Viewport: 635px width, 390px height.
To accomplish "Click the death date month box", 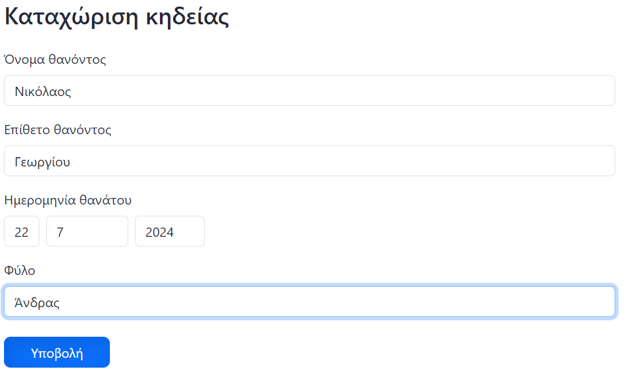I will pos(87,232).
